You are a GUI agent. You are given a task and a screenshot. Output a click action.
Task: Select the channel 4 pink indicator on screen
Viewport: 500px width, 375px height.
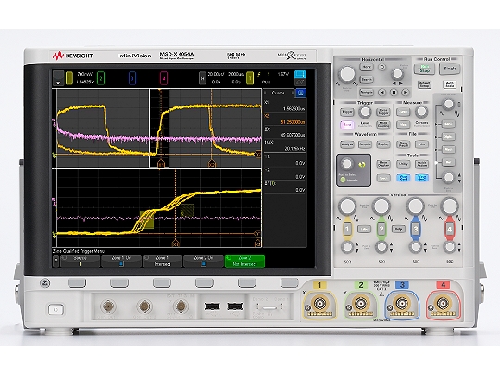coord(164,78)
